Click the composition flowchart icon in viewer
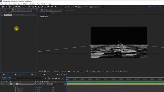The height and width of the screenshot is (92, 164). tap(121, 72)
